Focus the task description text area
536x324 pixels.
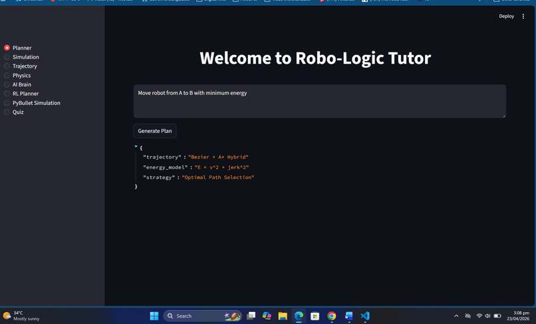pyautogui.click(x=320, y=101)
